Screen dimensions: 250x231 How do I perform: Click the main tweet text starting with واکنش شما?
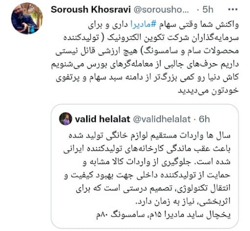[x=145, y=57]
